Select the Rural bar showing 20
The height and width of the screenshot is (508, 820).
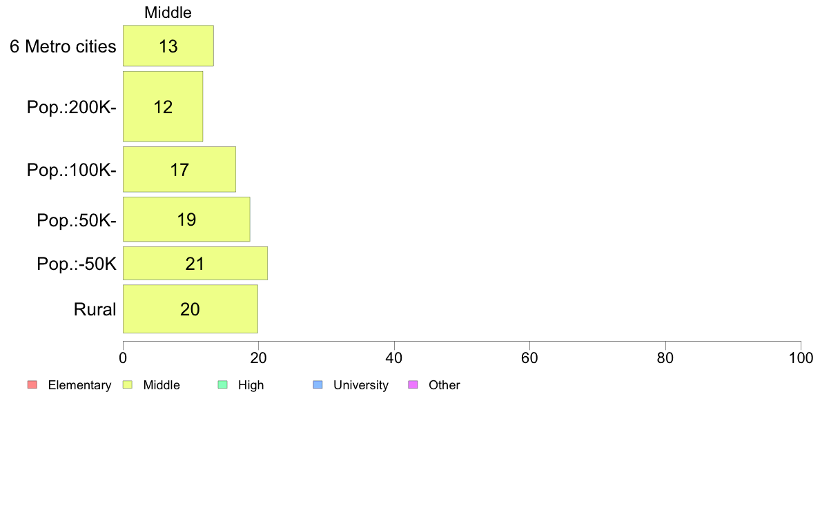(x=191, y=309)
